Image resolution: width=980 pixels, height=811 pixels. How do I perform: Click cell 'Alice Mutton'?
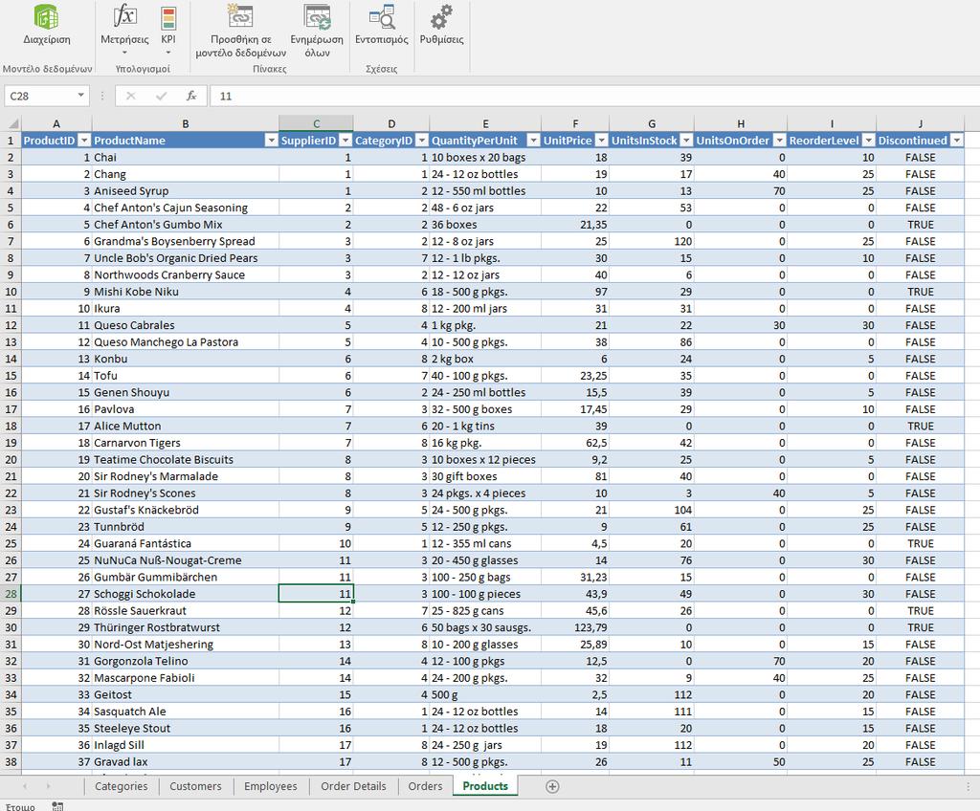pos(185,426)
